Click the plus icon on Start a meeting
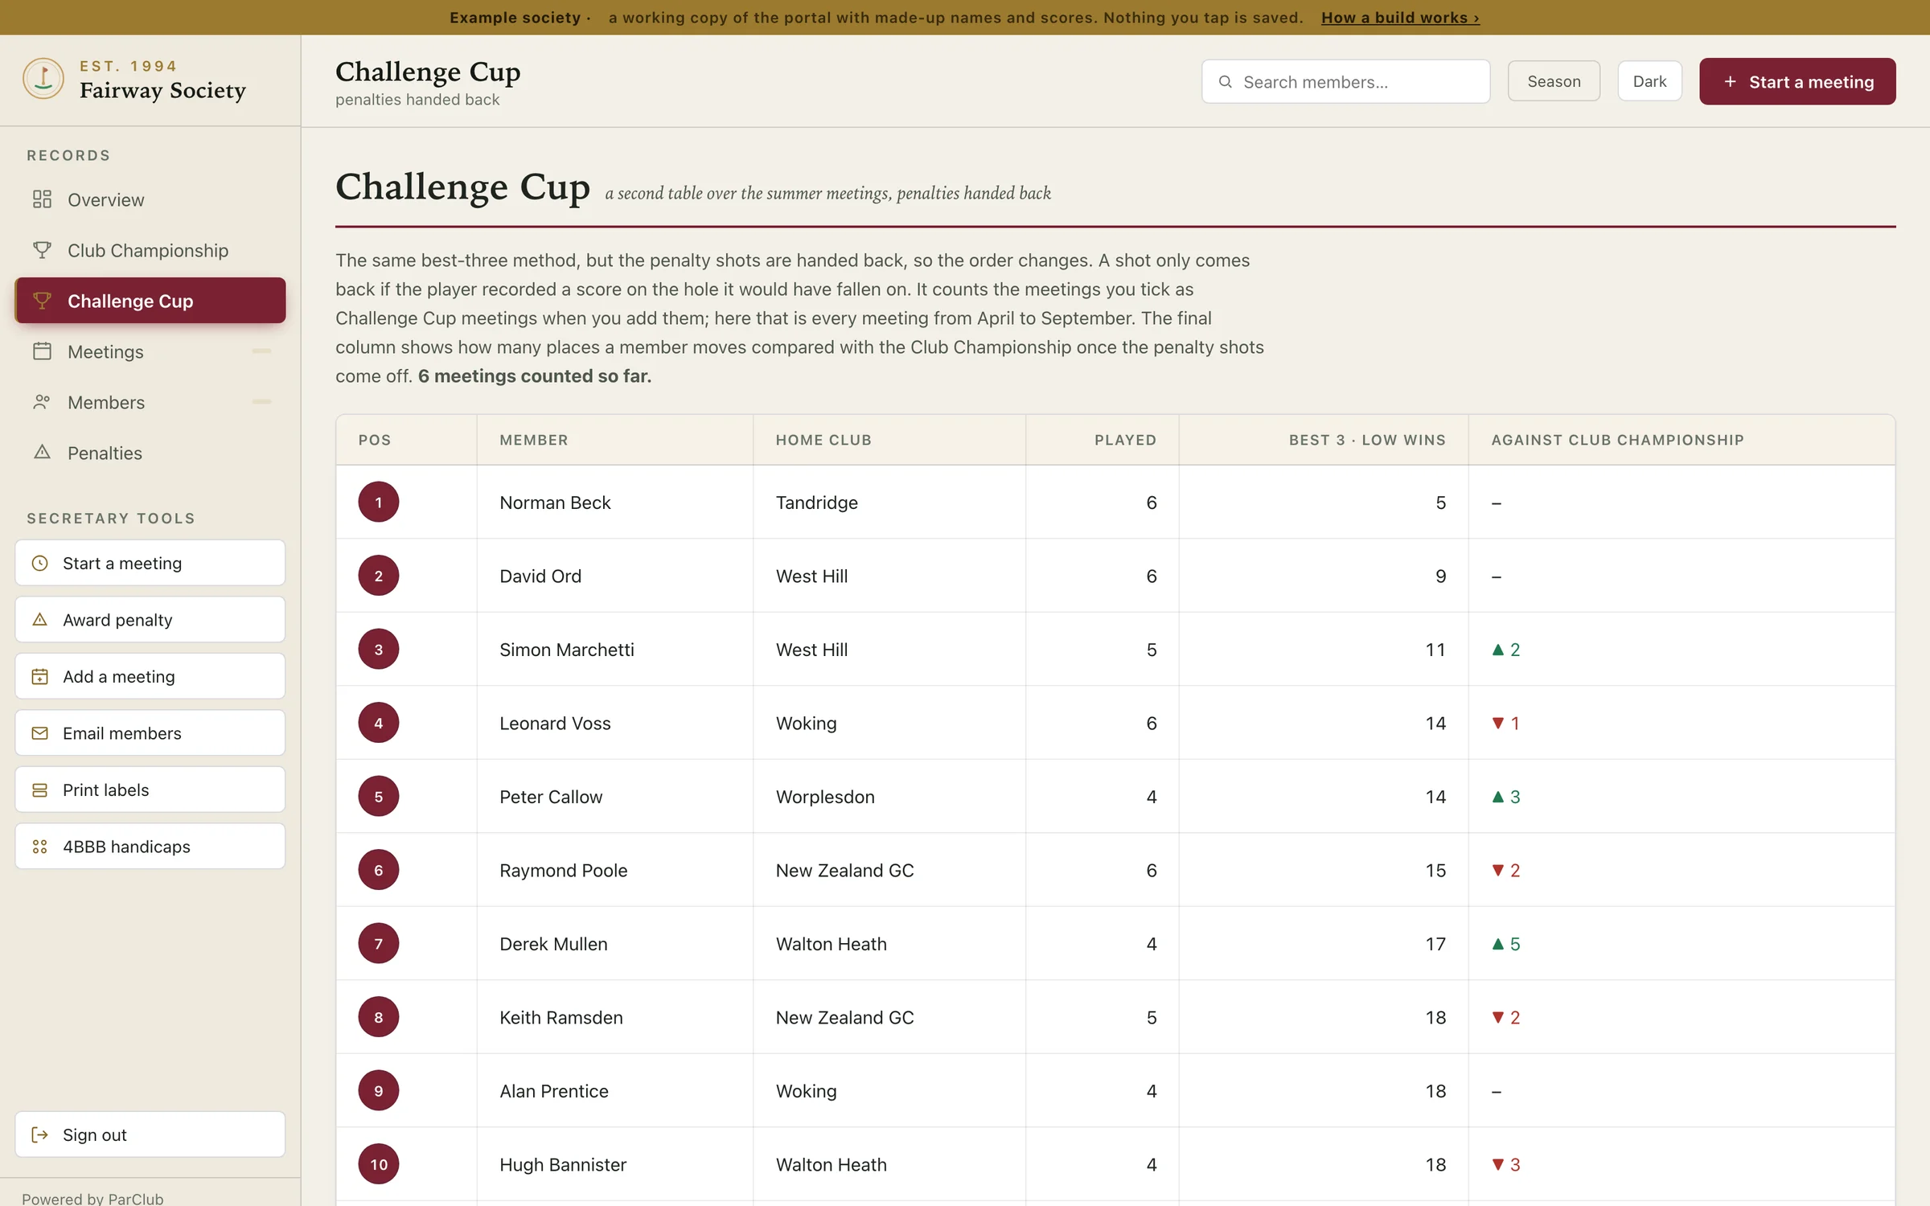Screen dimensions: 1930x1206 (x=1731, y=82)
